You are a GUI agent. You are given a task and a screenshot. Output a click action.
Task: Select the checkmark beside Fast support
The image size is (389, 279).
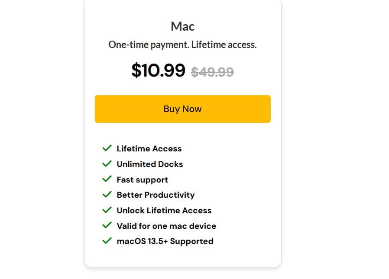point(107,180)
